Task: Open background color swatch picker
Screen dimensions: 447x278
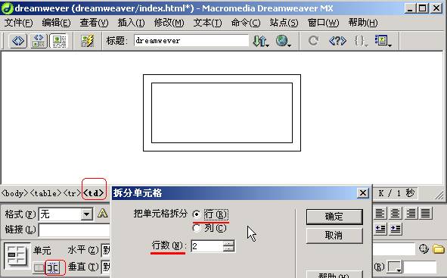Action: pyautogui.click(x=395, y=267)
